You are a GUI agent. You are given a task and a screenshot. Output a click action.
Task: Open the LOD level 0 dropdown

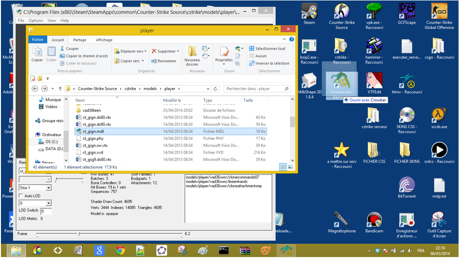point(35,203)
